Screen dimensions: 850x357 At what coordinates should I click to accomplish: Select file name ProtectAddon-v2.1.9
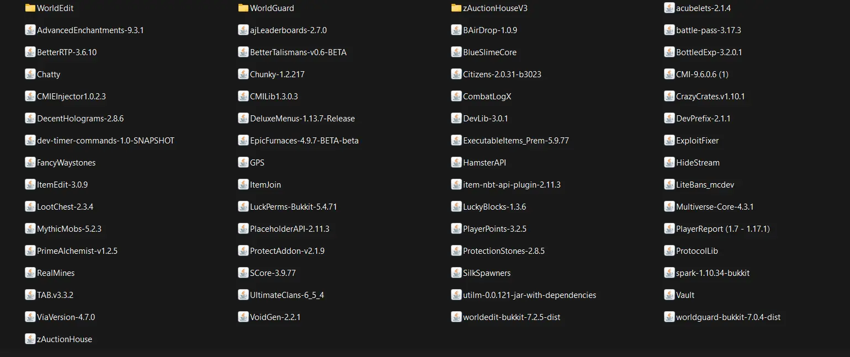coord(287,251)
